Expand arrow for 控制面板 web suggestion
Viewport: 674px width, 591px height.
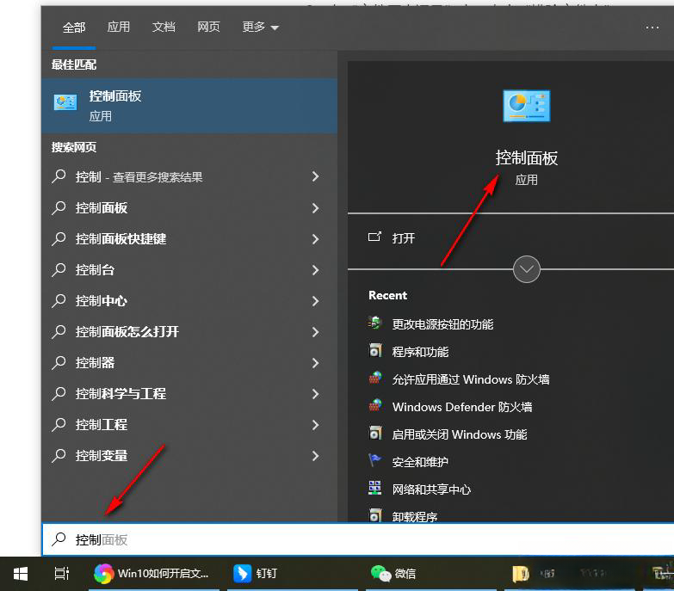(x=316, y=208)
